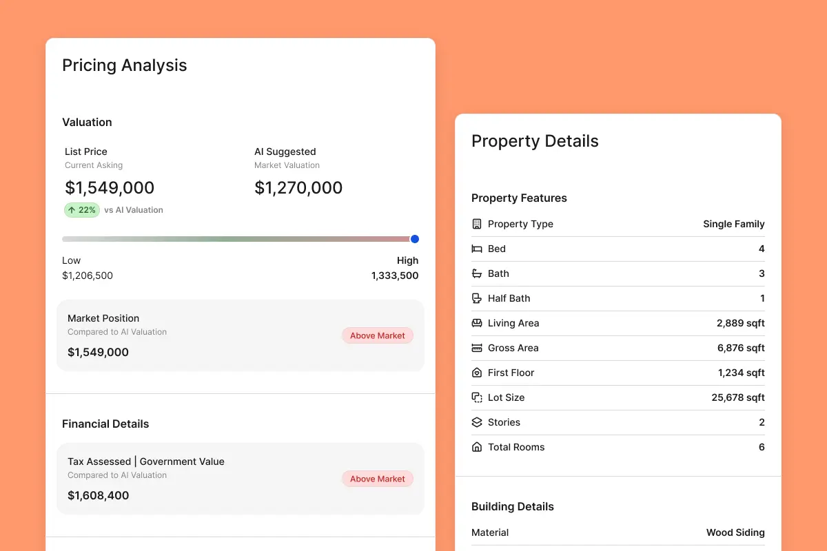The width and height of the screenshot is (827, 551).
Task: Click the Total Rooms house icon
Action: pos(476,447)
